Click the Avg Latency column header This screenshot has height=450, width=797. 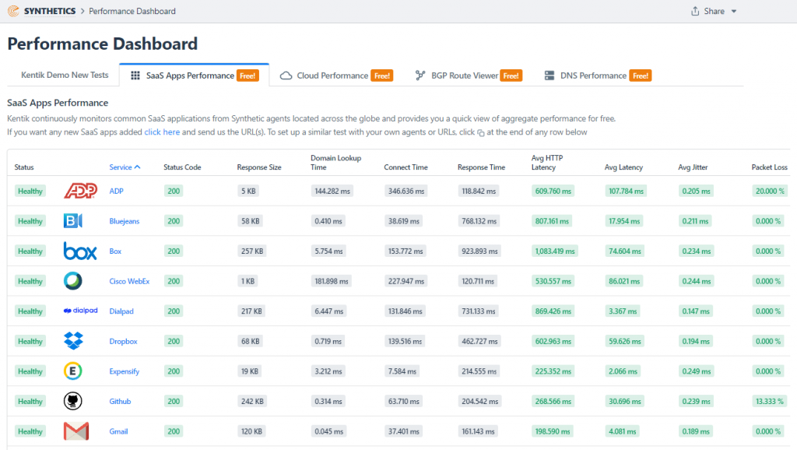[623, 167]
